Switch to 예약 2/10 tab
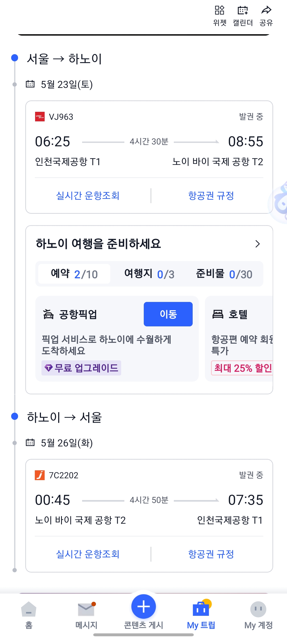This screenshot has height=640, width=287. pyautogui.click(x=74, y=274)
